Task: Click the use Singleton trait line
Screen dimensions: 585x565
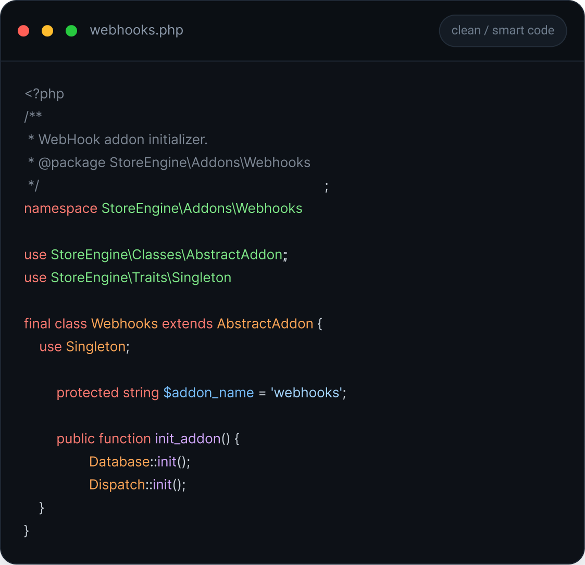Action: [84, 347]
